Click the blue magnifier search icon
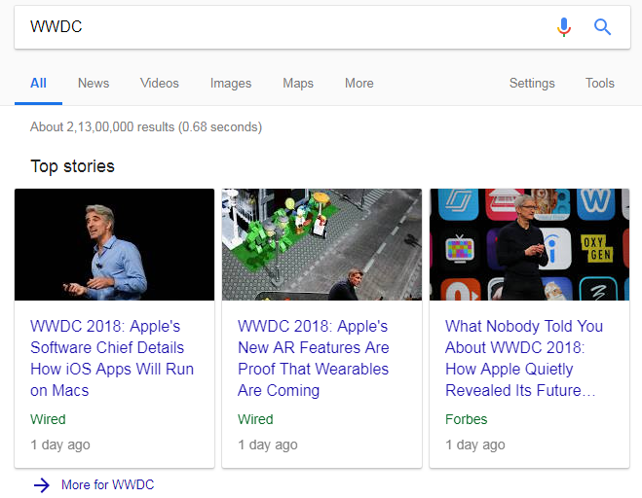This screenshot has height=498, width=642. pos(602,27)
